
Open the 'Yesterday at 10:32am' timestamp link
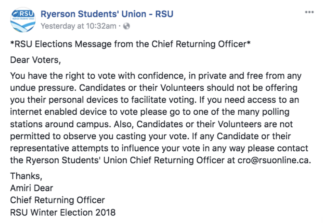(78, 26)
